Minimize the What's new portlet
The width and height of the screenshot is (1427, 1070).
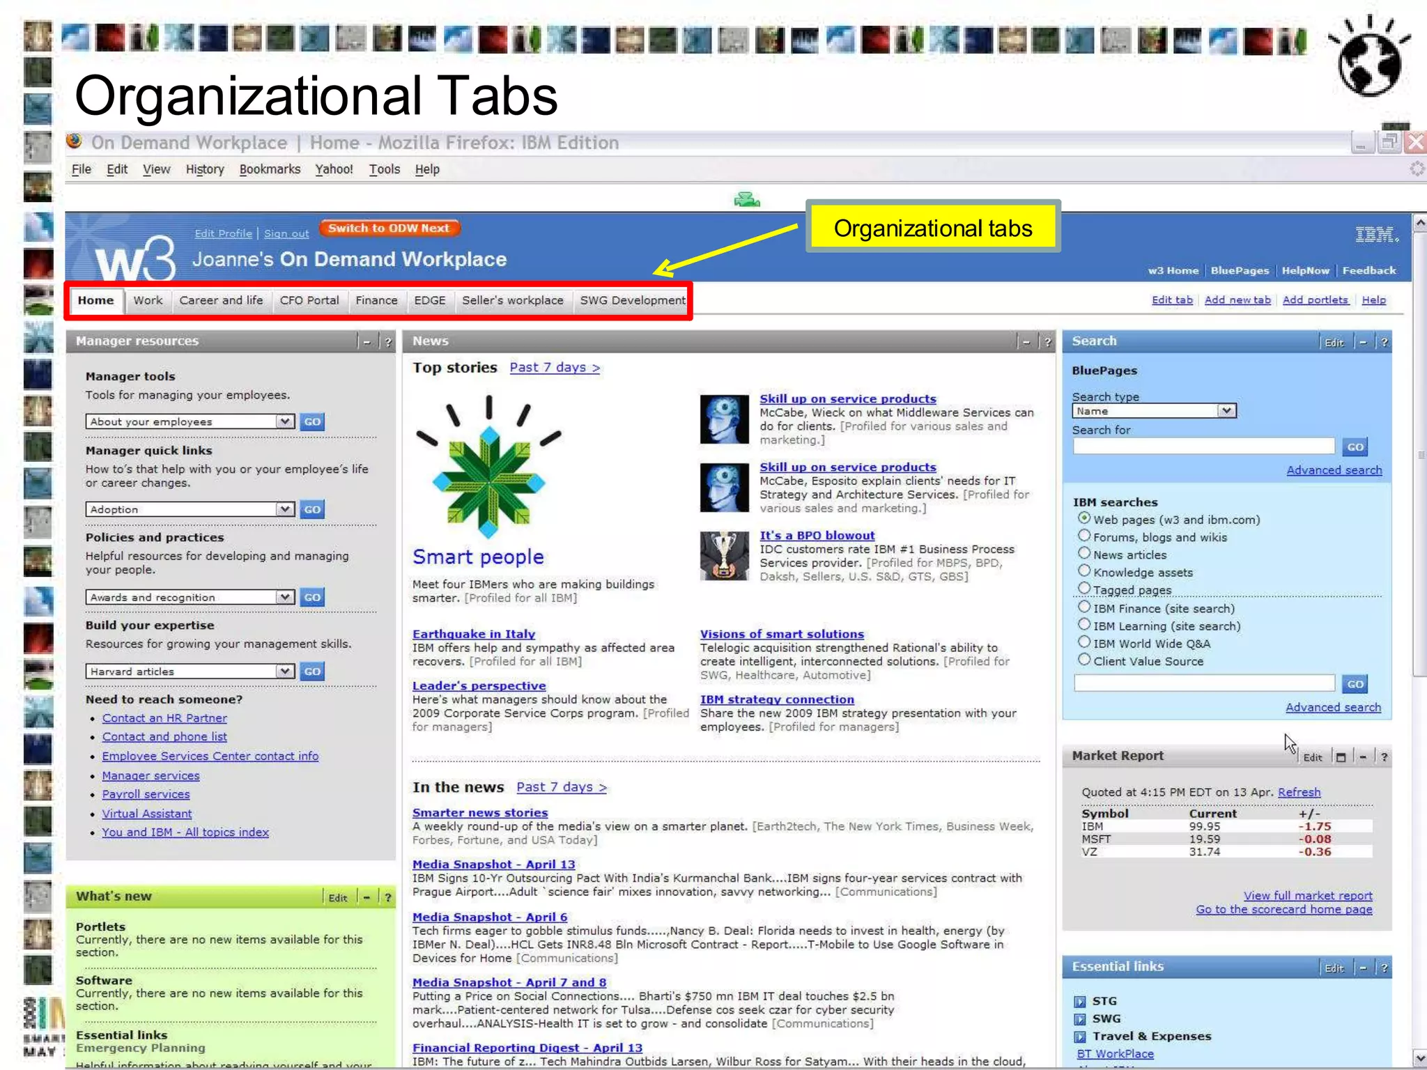(367, 898)
